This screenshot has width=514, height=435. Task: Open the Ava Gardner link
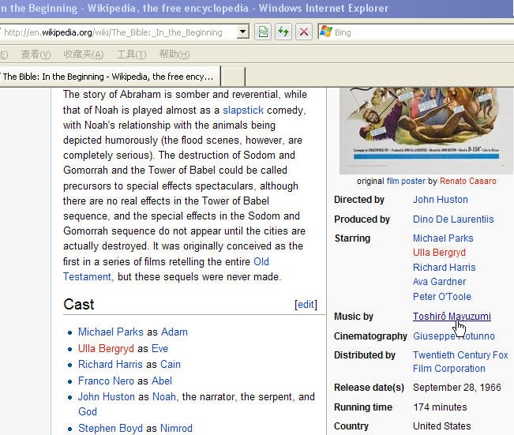coord(439,282)
